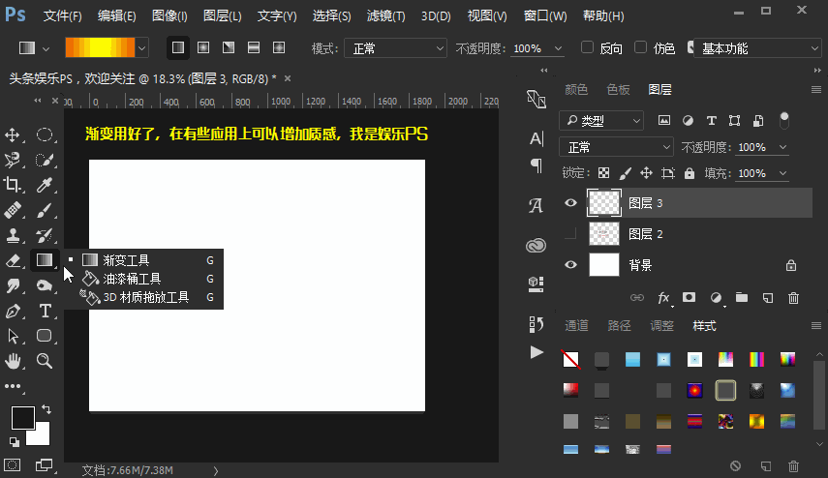Open layer 不透明度 slider arrow
828x478 pixels.
tap(782, 147)
